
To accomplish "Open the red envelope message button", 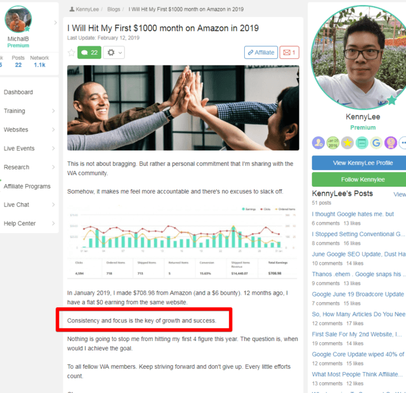I will tap(289, 53).
